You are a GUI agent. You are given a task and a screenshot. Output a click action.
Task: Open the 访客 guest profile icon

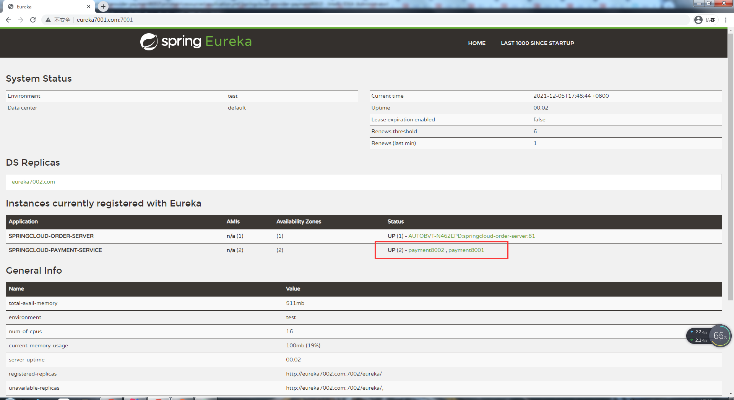coord(698,20)
